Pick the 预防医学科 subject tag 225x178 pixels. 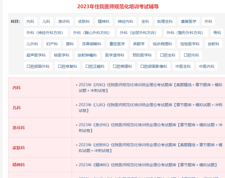pyautogui.click(x=142, y=55)
